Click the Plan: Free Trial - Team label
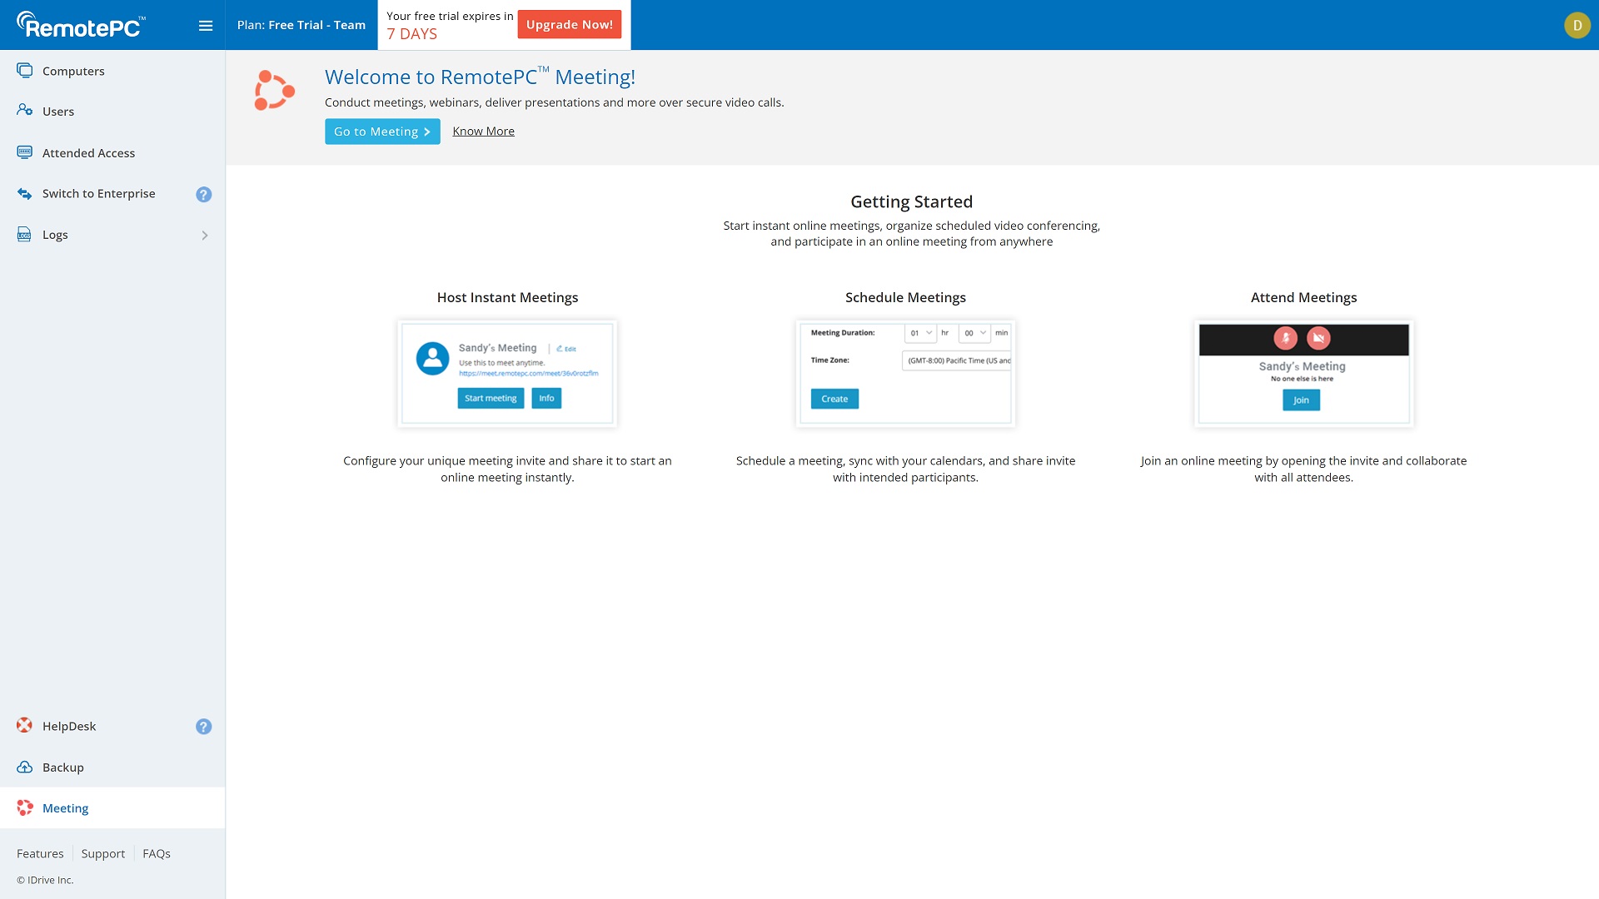Image resolution: width=1599 pixels, height=899 pixels. pos(301,25)
